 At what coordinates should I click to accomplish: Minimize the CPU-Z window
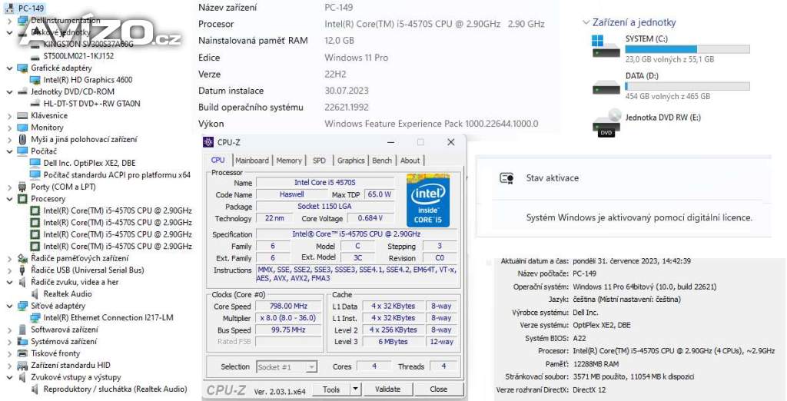(x=390, y=142)
